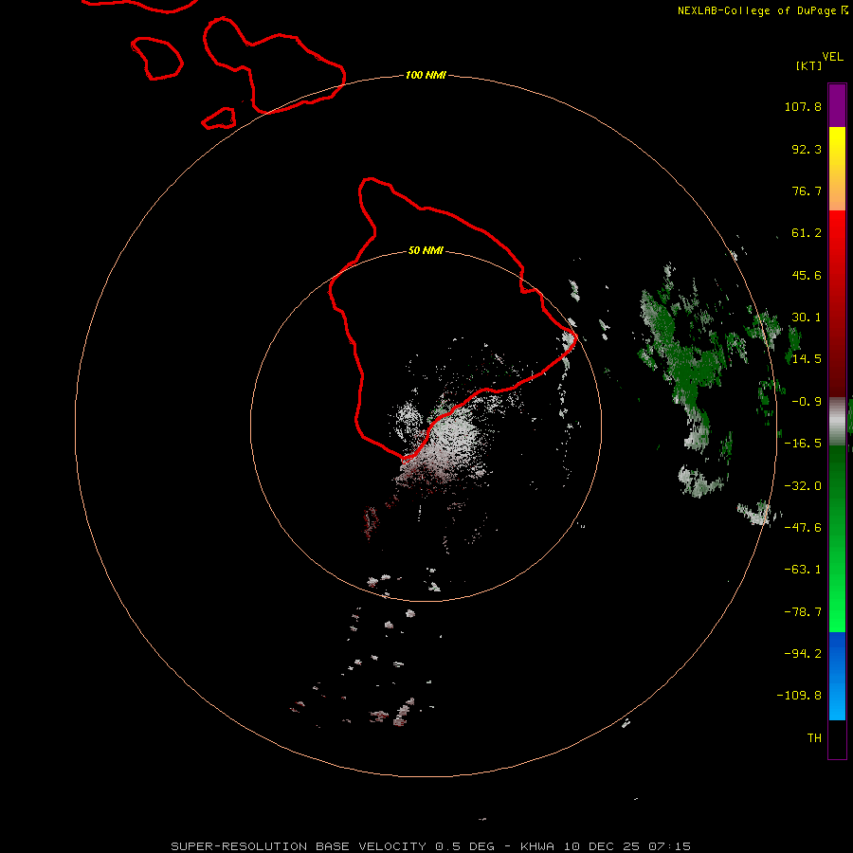Click the -94.2 velocity scale label
Screen dimensions: 853x853
(x=803, y=653)
